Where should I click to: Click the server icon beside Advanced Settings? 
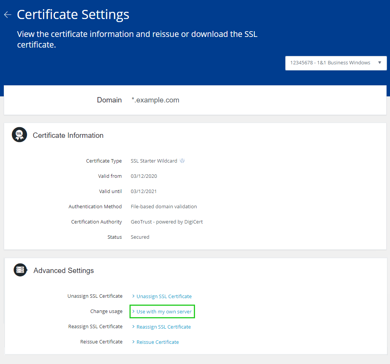coord(21,270)
